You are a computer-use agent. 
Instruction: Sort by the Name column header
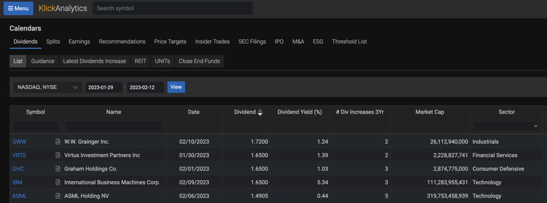coord(114,112)
